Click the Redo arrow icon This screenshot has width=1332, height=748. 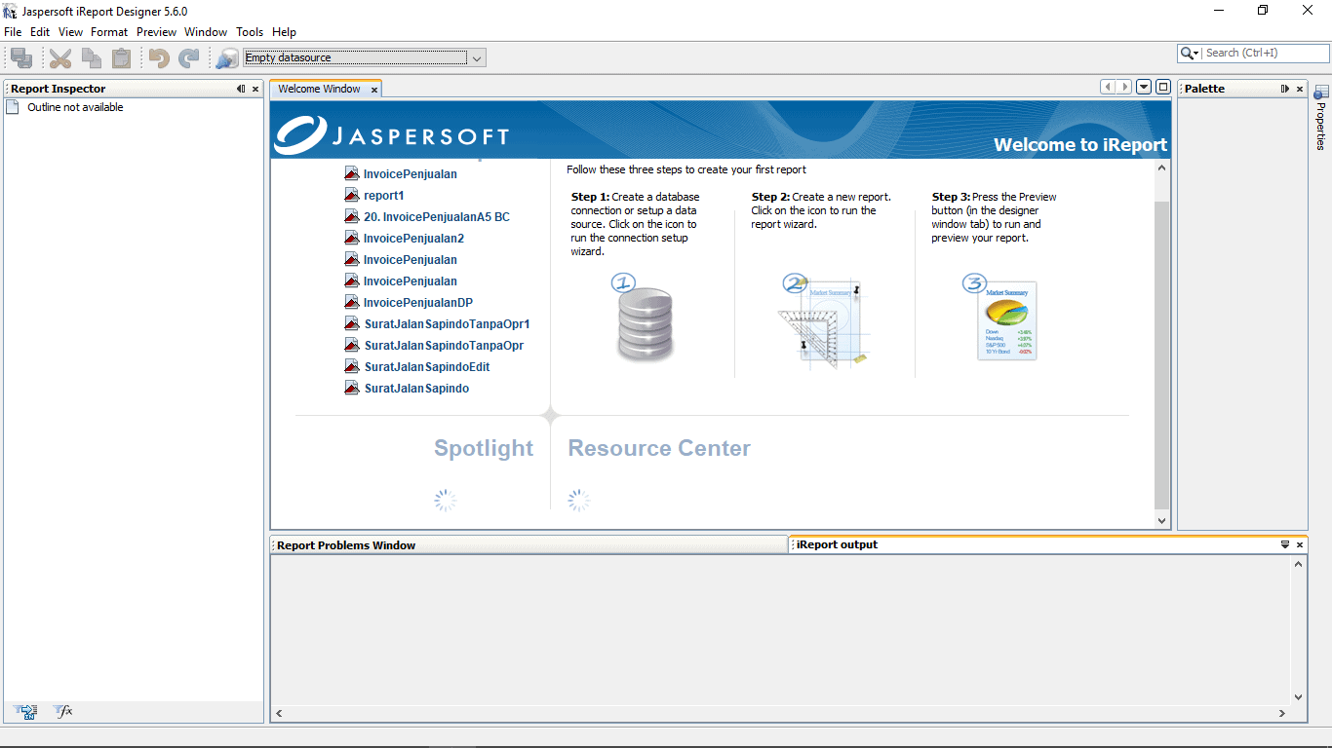coord(189,58)
